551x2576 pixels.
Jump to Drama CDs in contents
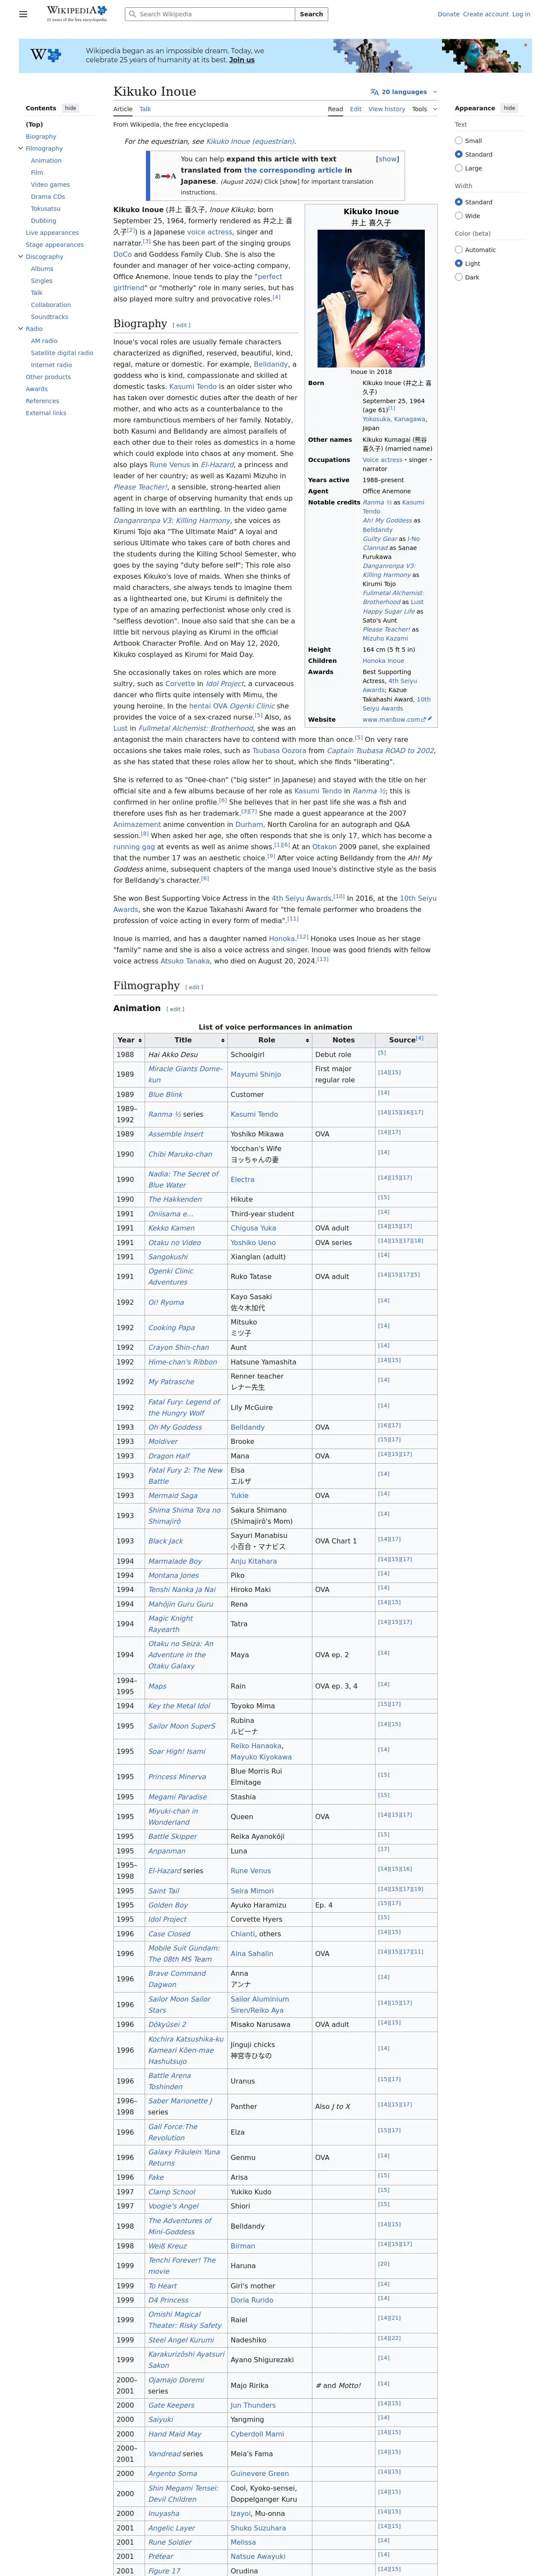48,197
